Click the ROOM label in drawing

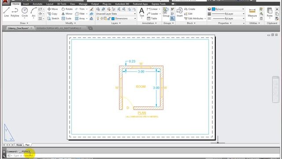[141, 87]
